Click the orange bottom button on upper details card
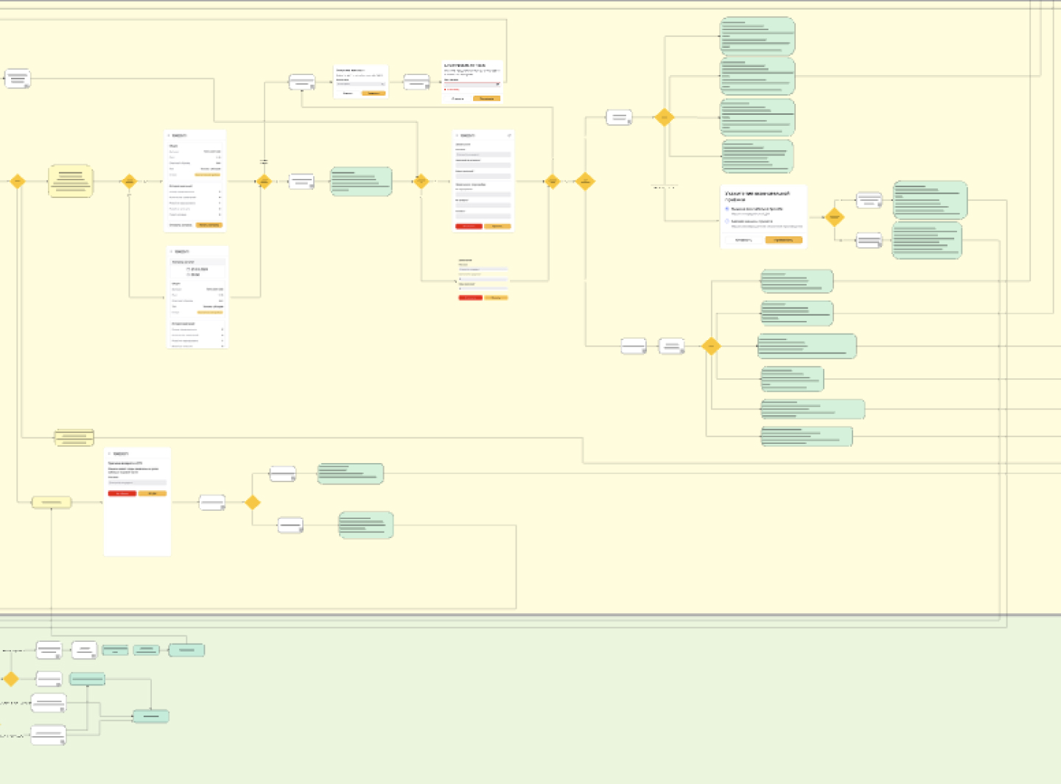1061x784 pixels. 209,225
